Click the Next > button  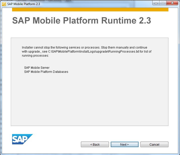125,144
